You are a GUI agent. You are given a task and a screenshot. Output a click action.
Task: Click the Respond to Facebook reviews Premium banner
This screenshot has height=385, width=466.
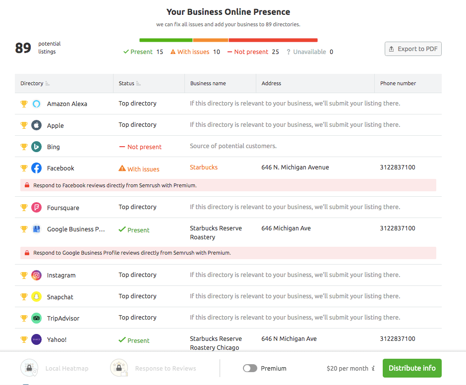click(228, 185)
